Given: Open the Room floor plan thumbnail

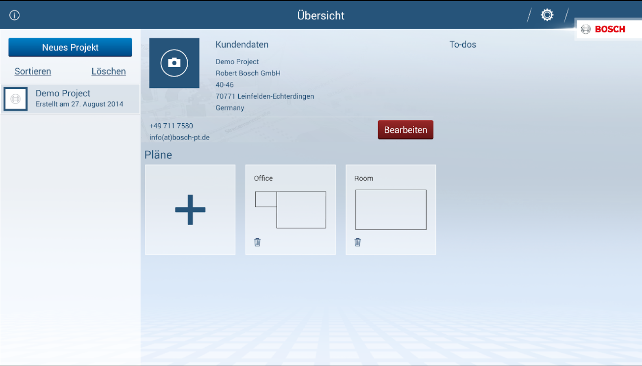Looking at the screenshot, I should tap(391, 209).
